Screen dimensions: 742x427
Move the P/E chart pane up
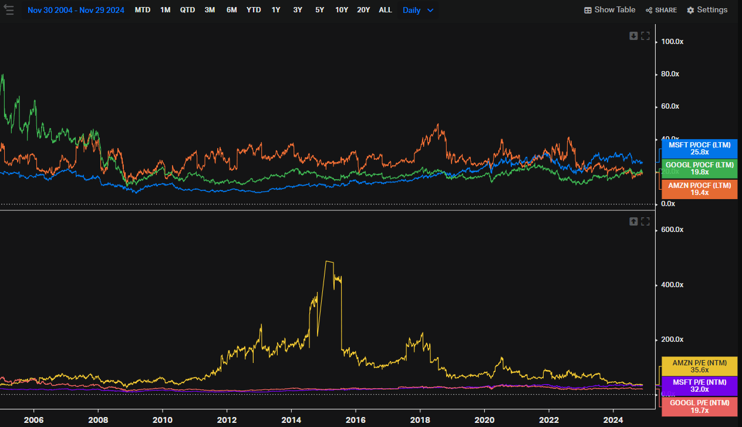click(633, 221)
